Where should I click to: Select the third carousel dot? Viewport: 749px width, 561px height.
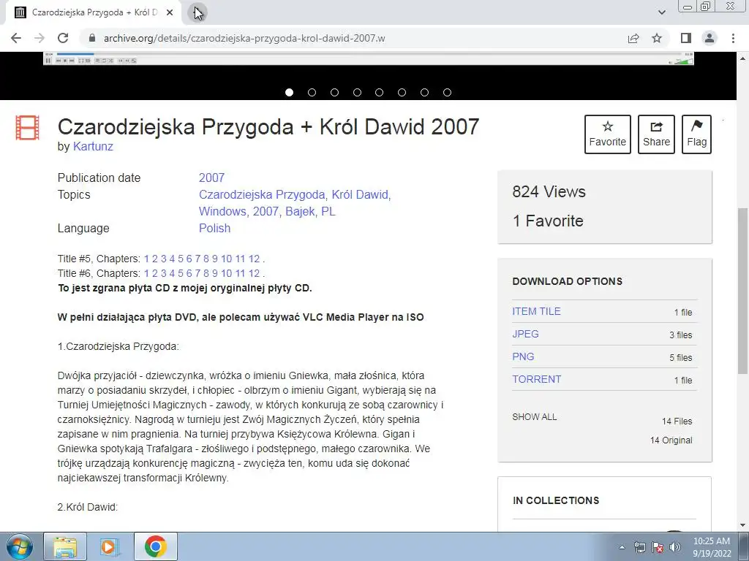[334, 93]
